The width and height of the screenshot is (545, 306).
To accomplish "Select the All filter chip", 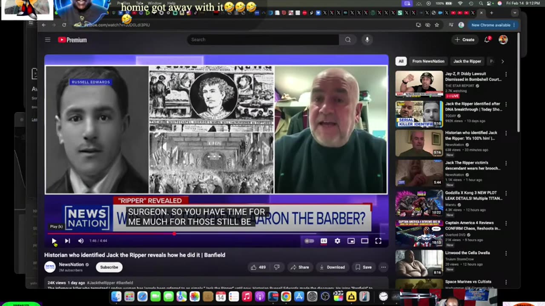I will tap(401, 61).
